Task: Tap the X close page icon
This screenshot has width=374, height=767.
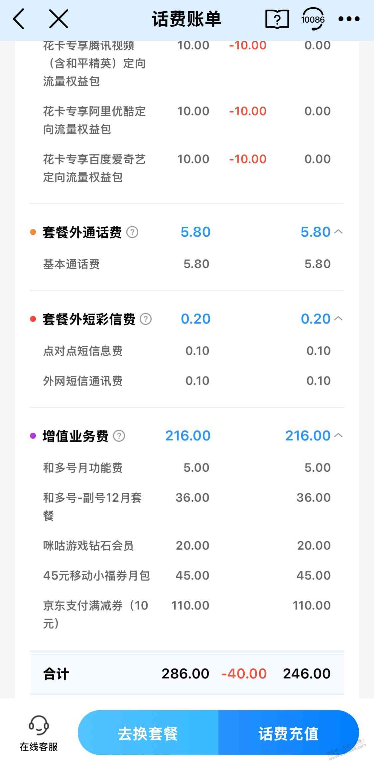Action: pos(59,19)
